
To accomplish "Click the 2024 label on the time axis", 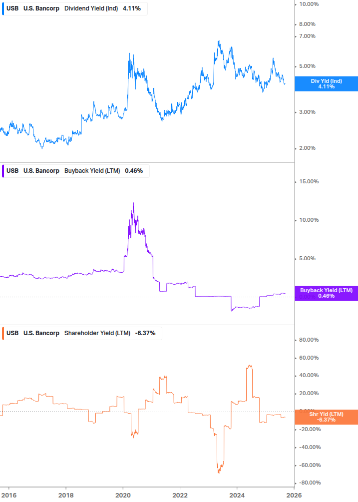I will 237,496.
